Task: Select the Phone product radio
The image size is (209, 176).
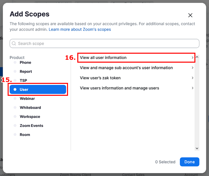Action: pyautogui.click(x=15, y=62)
